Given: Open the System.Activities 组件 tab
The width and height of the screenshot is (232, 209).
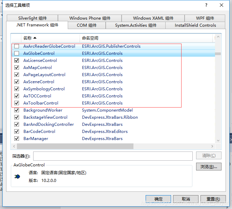Looking at the screenshot, I should pyautogui.click(x=136, y=25).
